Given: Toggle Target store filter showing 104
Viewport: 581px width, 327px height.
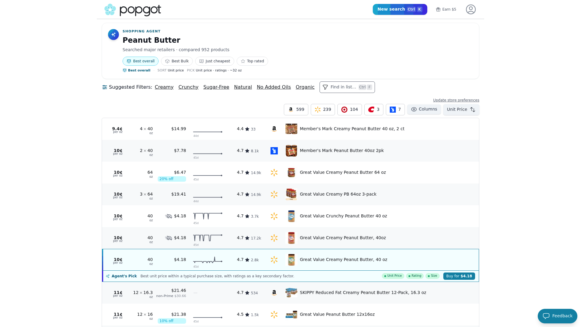Looking at the screenshot, I should [350, 110].
